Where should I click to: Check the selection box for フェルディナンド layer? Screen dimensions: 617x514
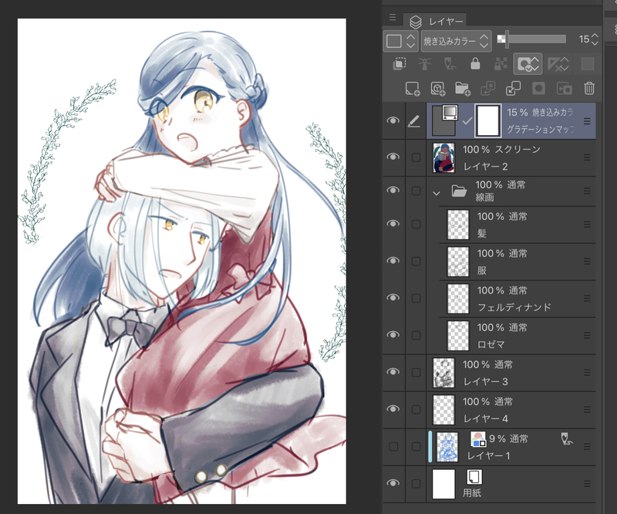[416, 298]
